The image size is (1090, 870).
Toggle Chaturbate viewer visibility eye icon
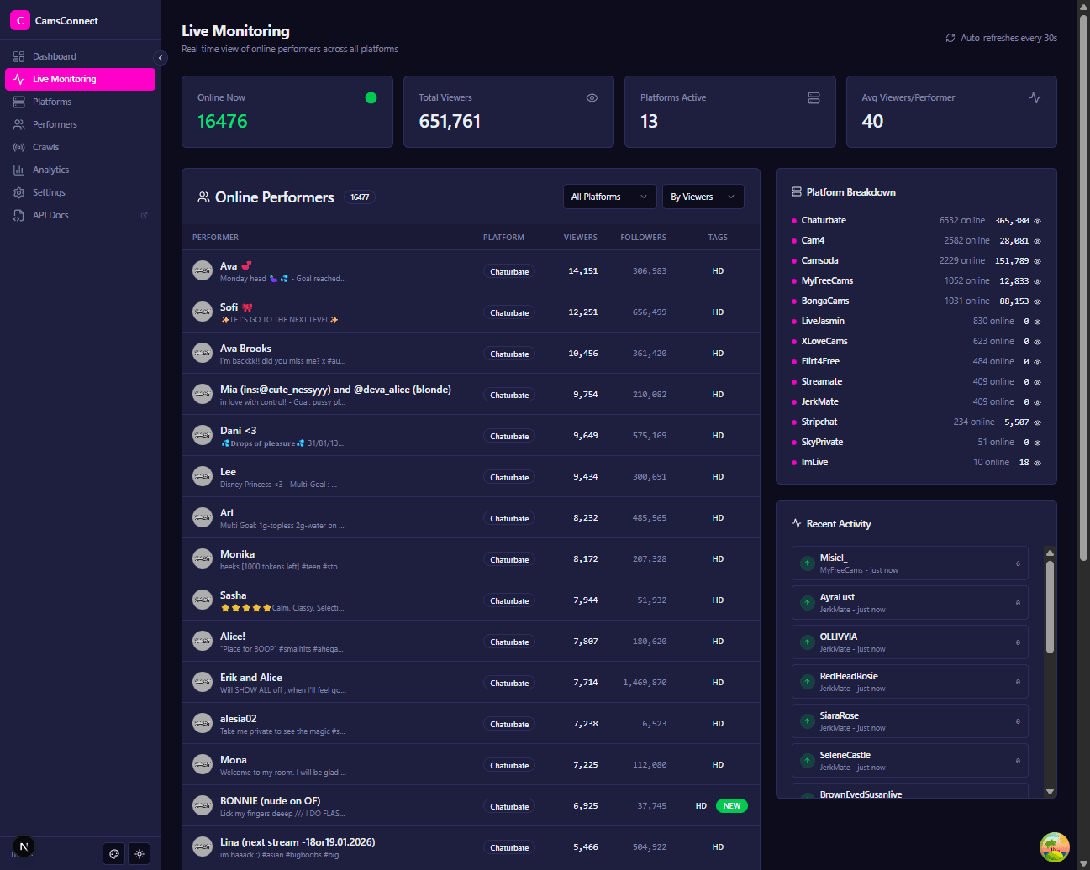point(1038,221)
